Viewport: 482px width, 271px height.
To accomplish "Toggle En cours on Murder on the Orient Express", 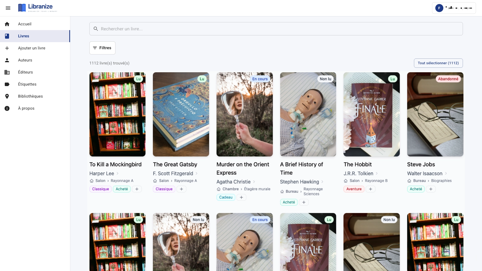I will [x=260, y=79].
